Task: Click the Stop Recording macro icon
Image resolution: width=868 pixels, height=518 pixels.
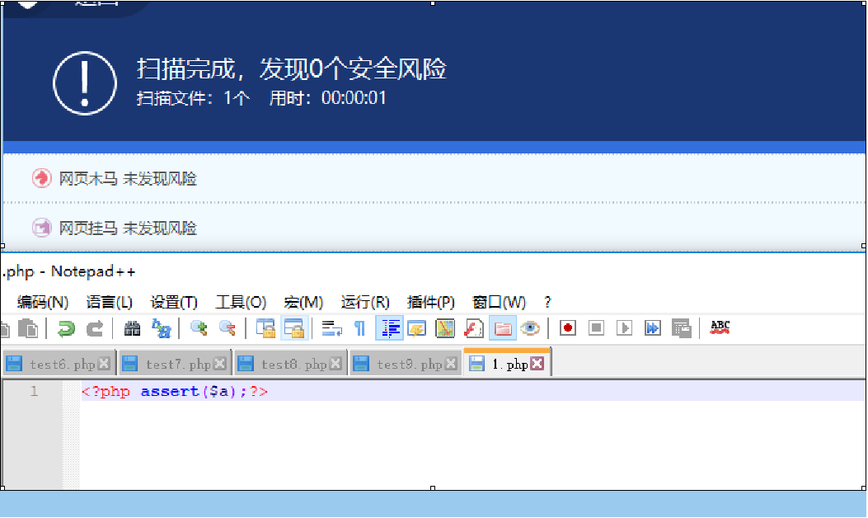Action: pos(596,328)
